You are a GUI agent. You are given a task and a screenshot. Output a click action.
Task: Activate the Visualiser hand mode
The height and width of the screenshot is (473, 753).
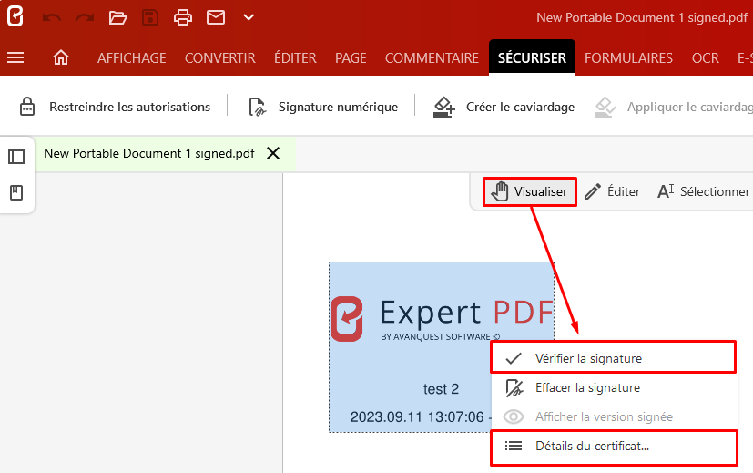(x=530, y=191)
